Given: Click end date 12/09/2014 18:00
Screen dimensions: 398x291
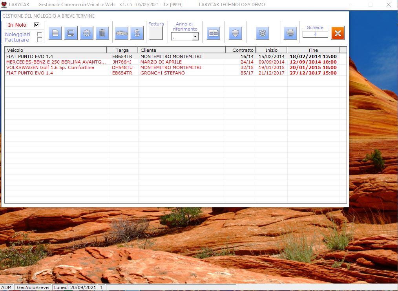Looking at the screenshot, I should pos(313,62).
